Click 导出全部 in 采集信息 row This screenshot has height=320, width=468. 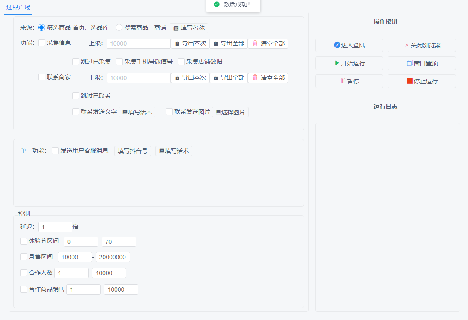(228, 43)
